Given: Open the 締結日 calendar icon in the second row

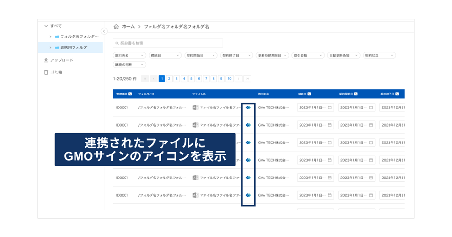Looking at the screenshot, I should coord(330,125).
